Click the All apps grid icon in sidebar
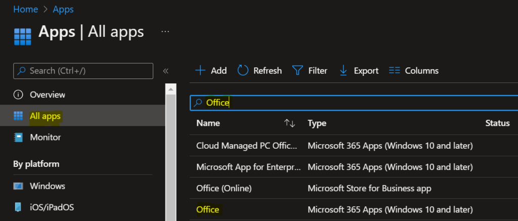Screen dimensions: 518x221 point(18,116)
